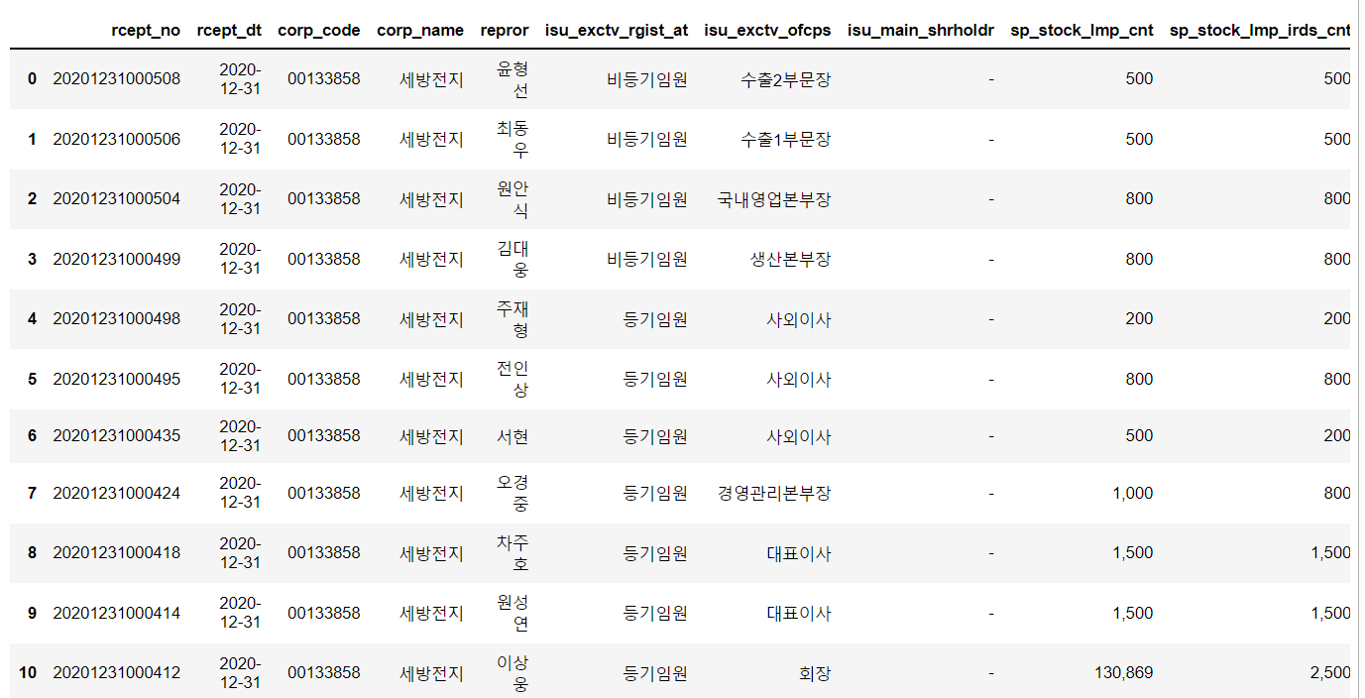The width and height of the screenshot is (1365, 698).
Task: Select receipt number 20201231000499
Action: tap(117, 259)
